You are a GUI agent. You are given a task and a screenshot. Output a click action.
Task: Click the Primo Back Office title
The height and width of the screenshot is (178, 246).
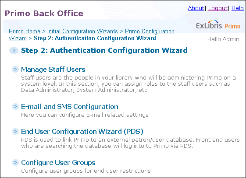pyautogui.click(x=44, y=13)
